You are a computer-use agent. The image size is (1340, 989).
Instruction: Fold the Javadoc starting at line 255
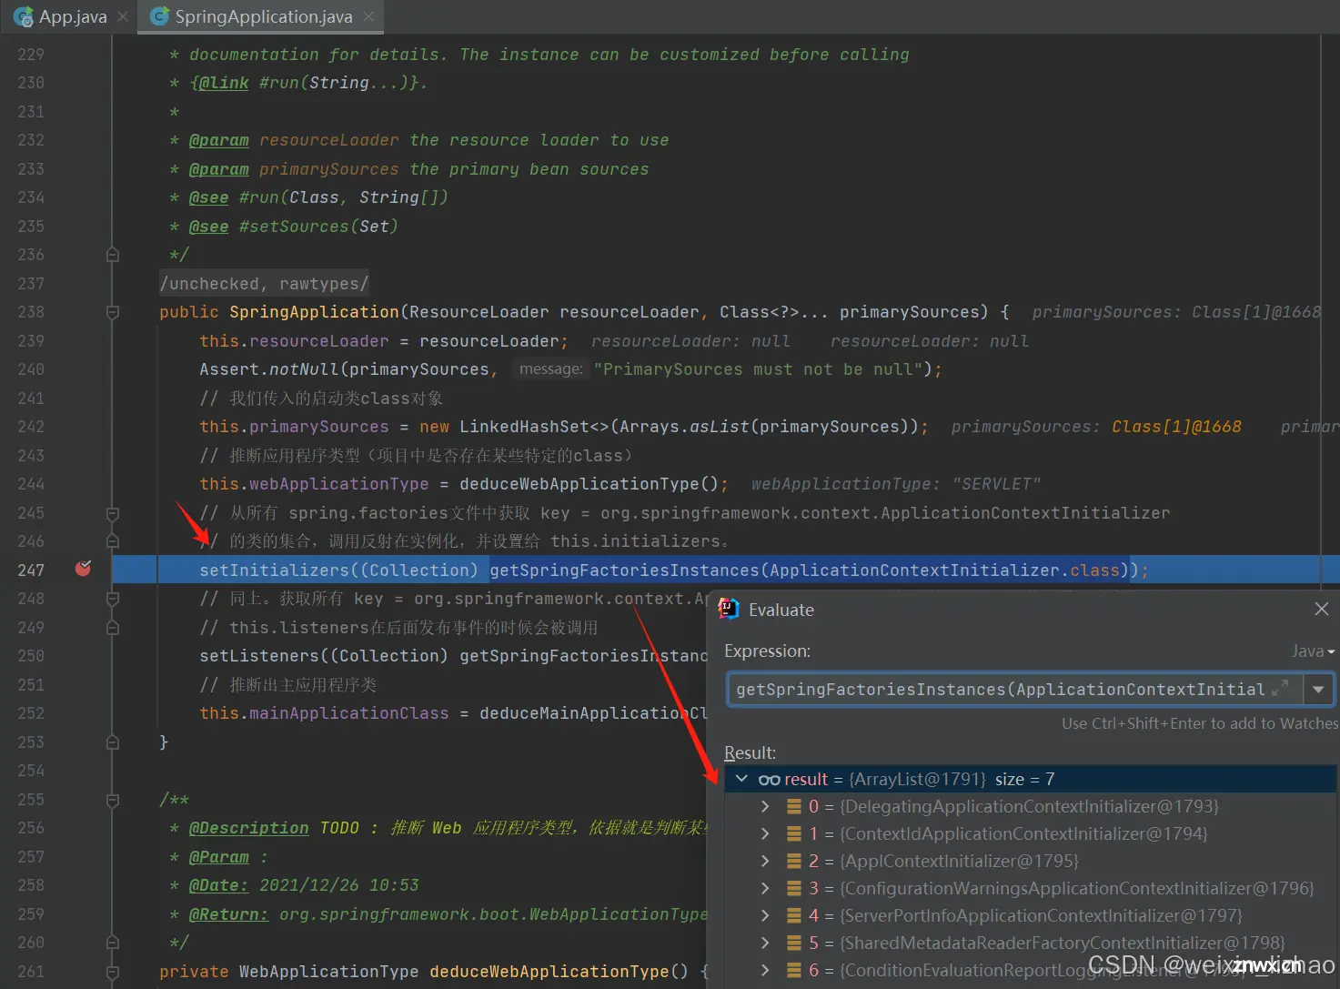[x=113, y=800]
